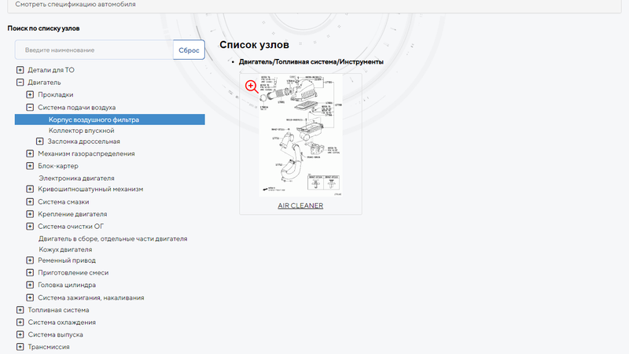
Task: Click the red magnifier zoom icon on diagram
Action: coord(252,86)
